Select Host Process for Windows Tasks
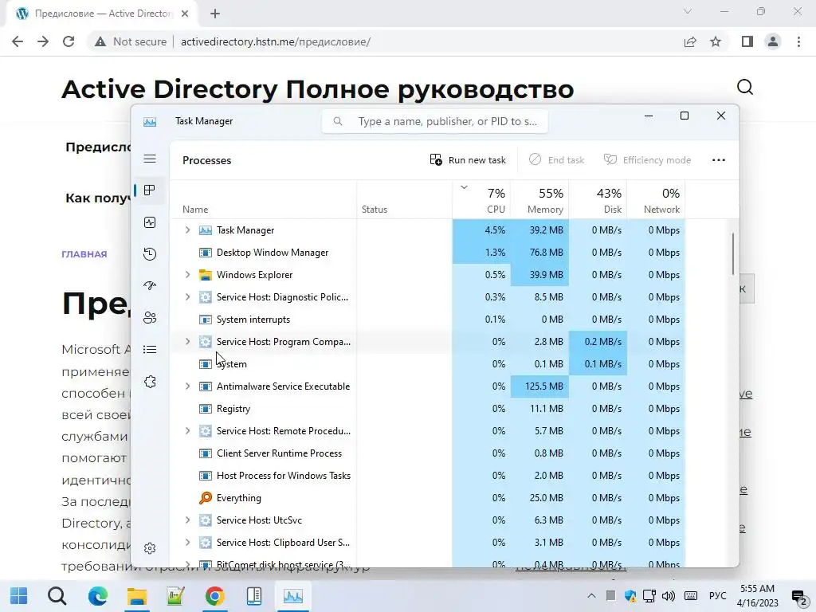 [428, 476]
